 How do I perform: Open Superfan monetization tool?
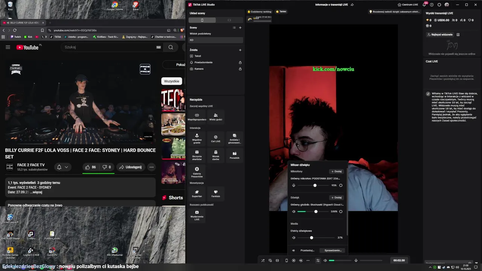pyautogui.click(x=197, y=193)
